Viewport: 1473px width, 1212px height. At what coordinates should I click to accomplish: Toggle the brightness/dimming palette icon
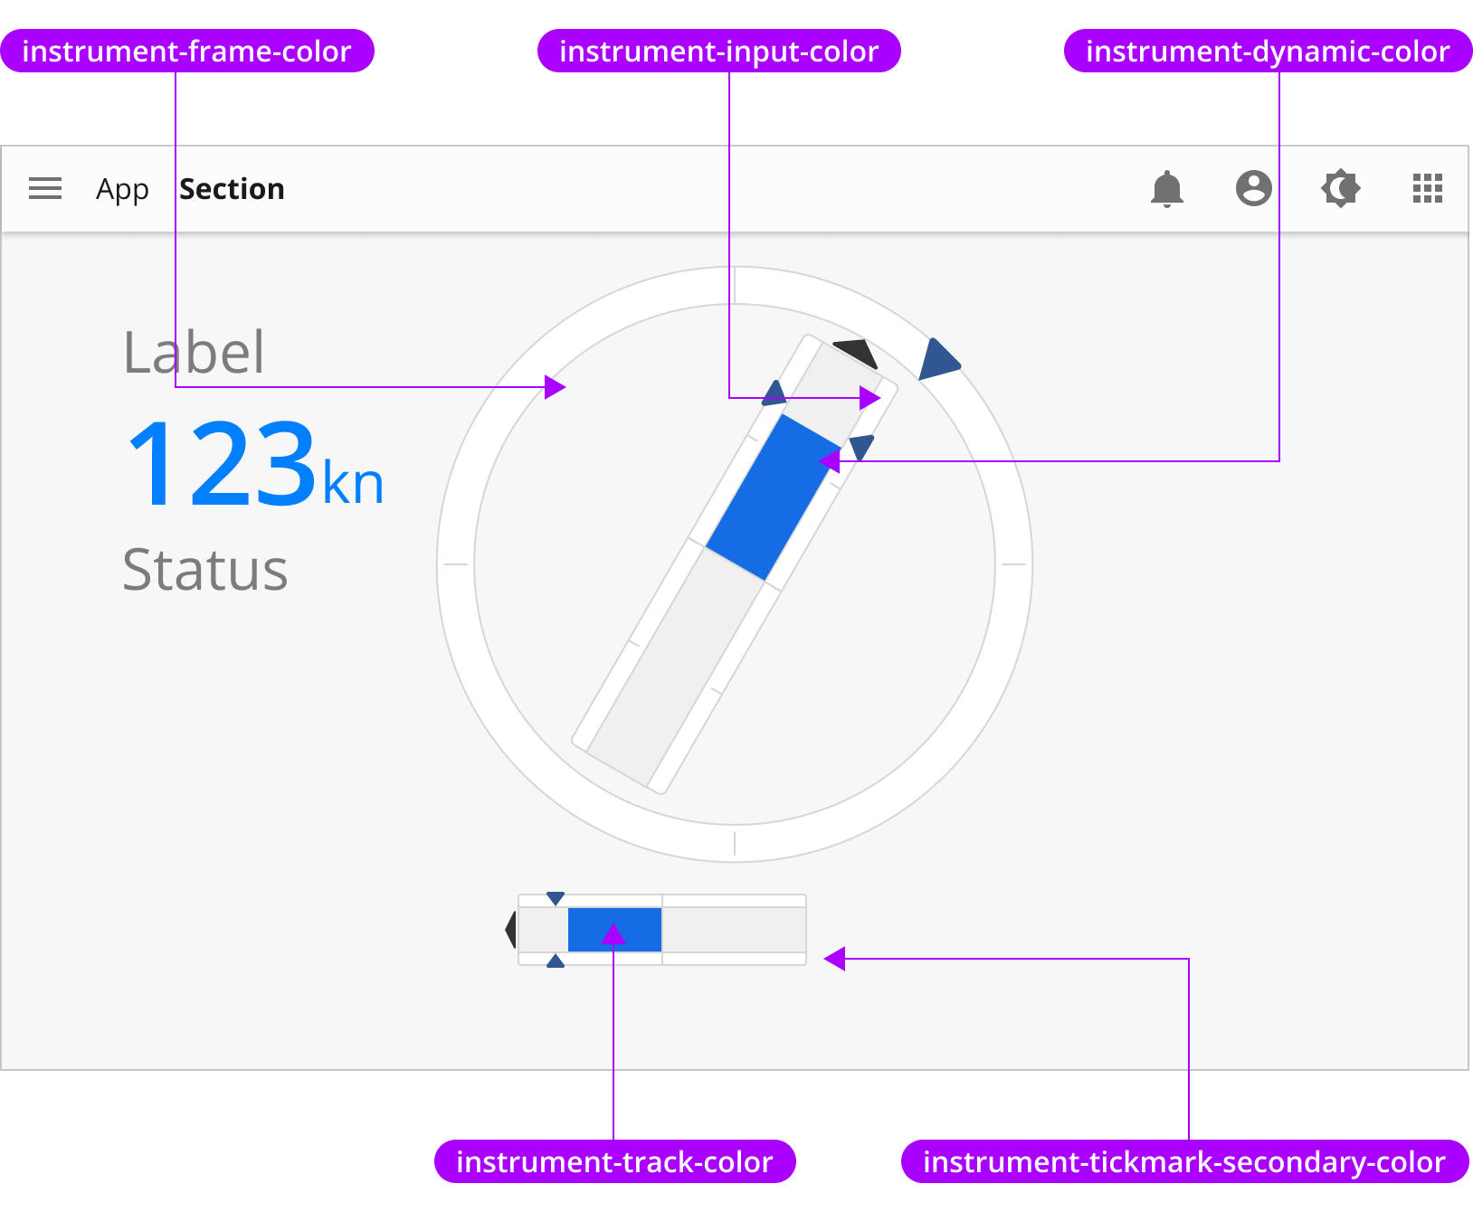pos(1341,188)
